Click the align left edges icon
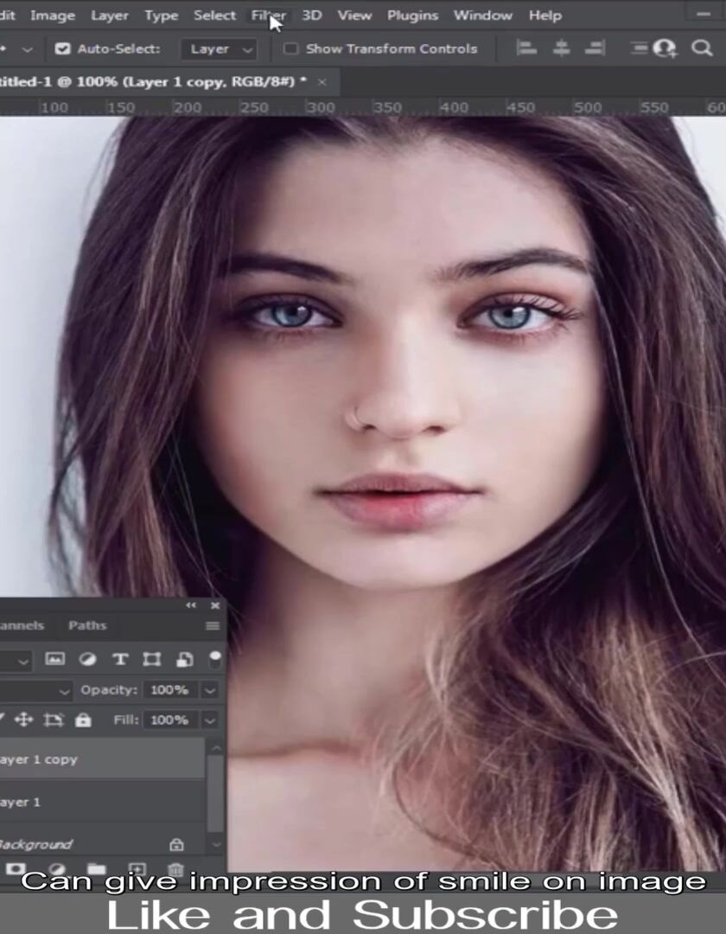 (x=526, y=48)
